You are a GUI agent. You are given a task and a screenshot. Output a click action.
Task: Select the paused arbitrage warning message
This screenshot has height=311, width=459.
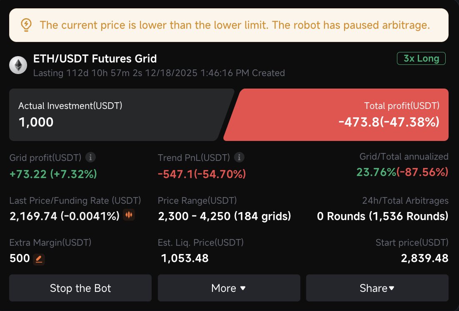(x=234, y=25)
